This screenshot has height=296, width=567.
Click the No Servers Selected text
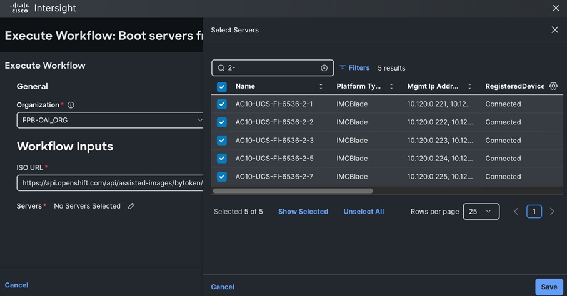(x=87, y=206)
